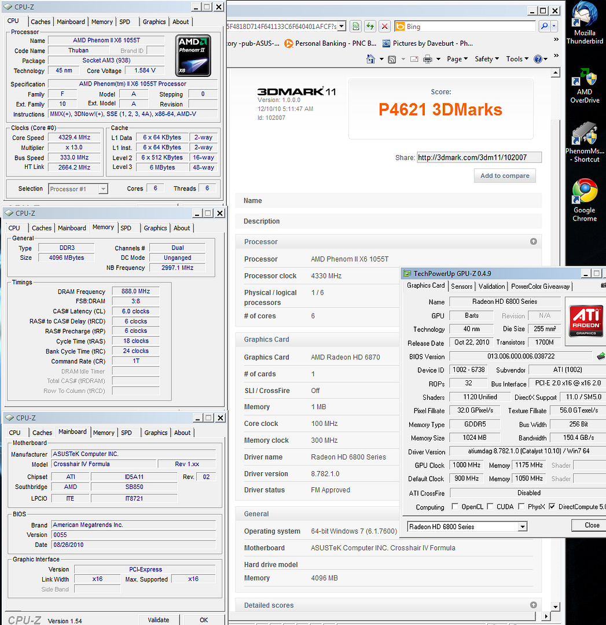Refresh the page with the green arrows icon
Screen dimensions: 606x625
pos(370,26)
